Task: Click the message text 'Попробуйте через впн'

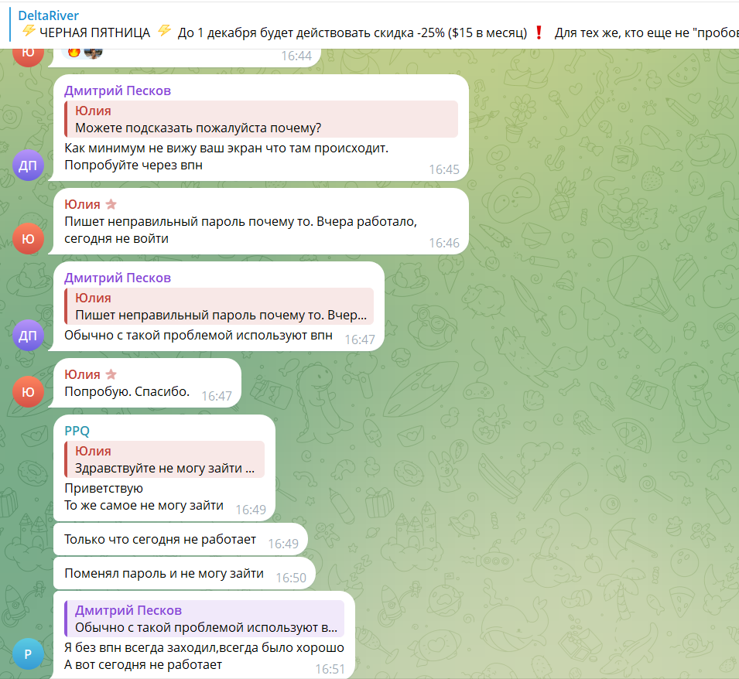Action: 133,165
